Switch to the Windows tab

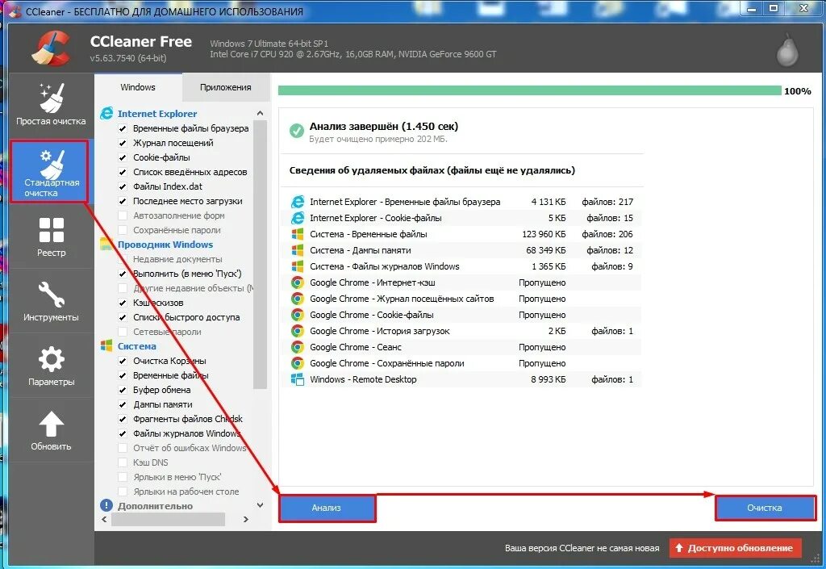pyautogui.click(x=138, y=87)
